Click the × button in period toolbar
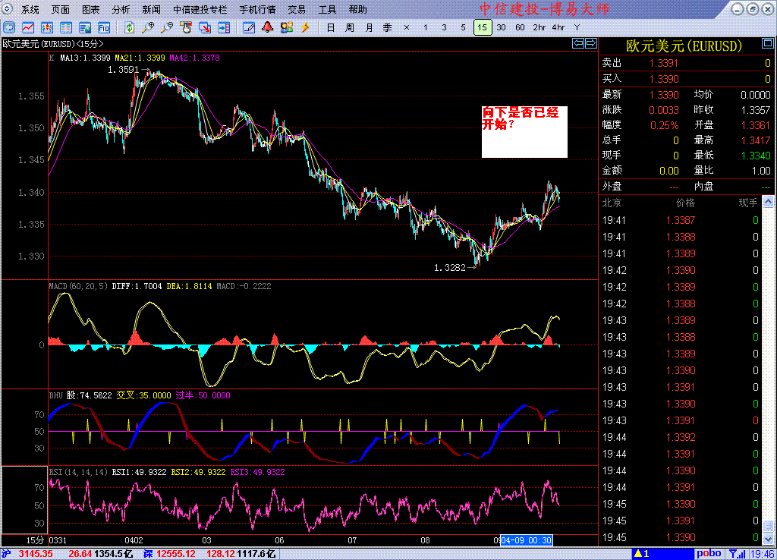The image size is (777, 560). [407, 28]
